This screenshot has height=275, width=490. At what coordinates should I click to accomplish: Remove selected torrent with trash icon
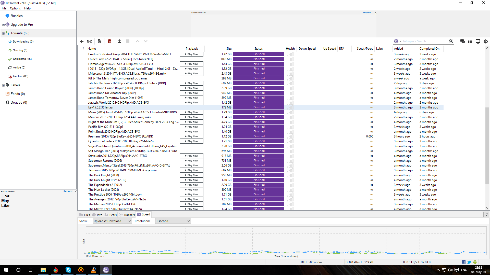click(109, 41)
